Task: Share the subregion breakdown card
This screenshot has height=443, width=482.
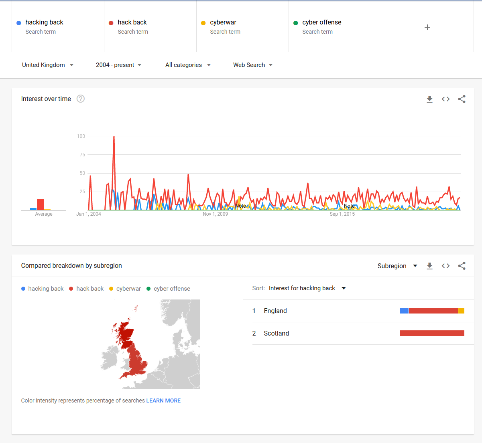Action: pyautogui.click(x=462, y=266)
